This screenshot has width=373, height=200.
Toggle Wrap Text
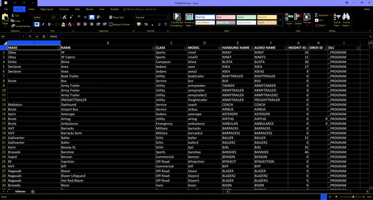pyautogui.click(x=117, y=18)
